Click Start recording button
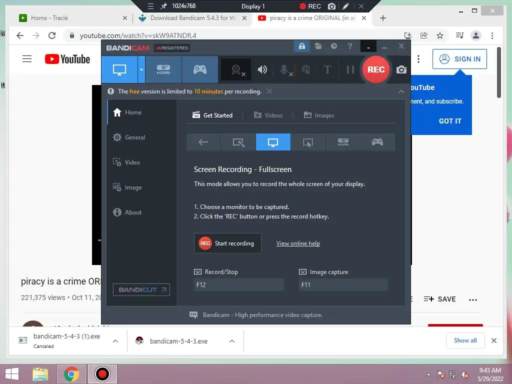This screenshot has width=512, height=384. (227, 243)
